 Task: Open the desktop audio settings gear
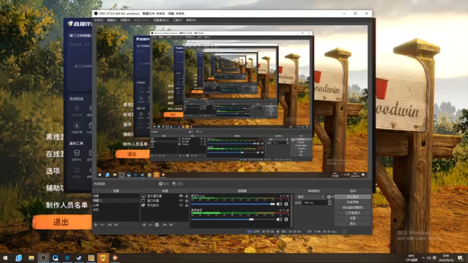(x=286, y=220)
